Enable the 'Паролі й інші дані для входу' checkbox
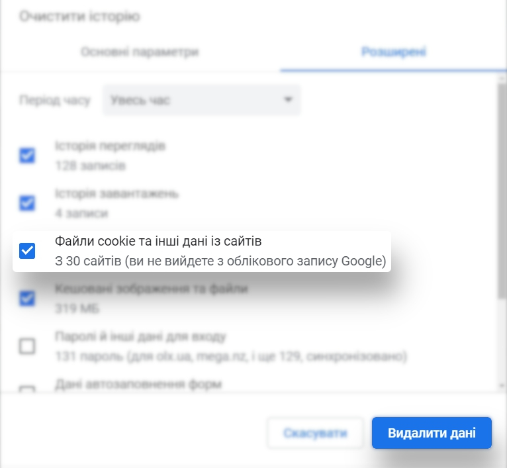 click(27, 346)
